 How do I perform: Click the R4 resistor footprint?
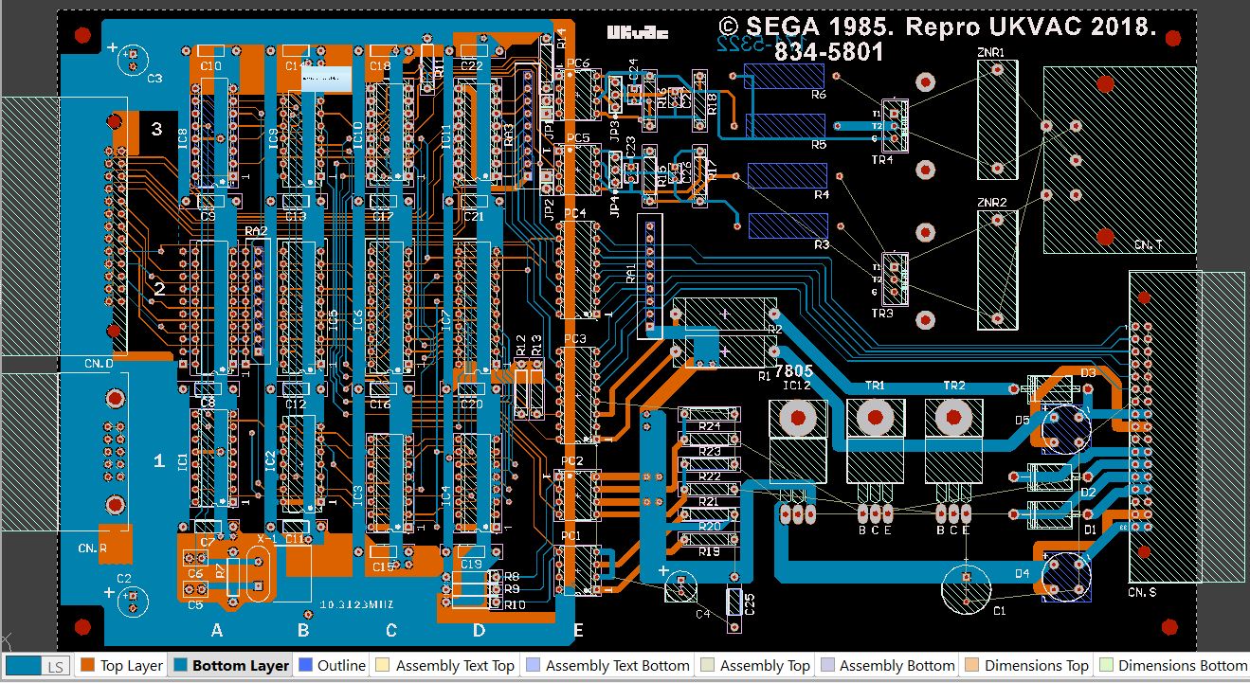pos(787,175)
